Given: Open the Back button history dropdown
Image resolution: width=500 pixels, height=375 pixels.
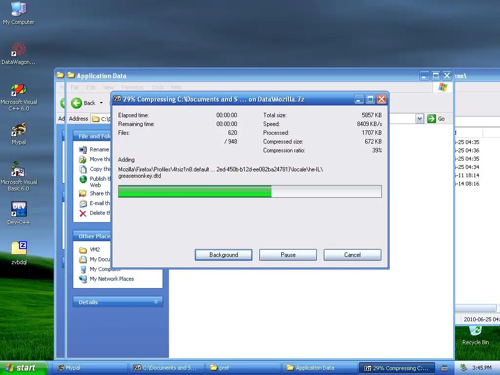Looking at the screenshot, I should (102, 103).
